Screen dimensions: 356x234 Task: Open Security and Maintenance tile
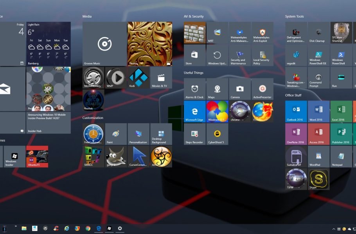pos(240,55)
